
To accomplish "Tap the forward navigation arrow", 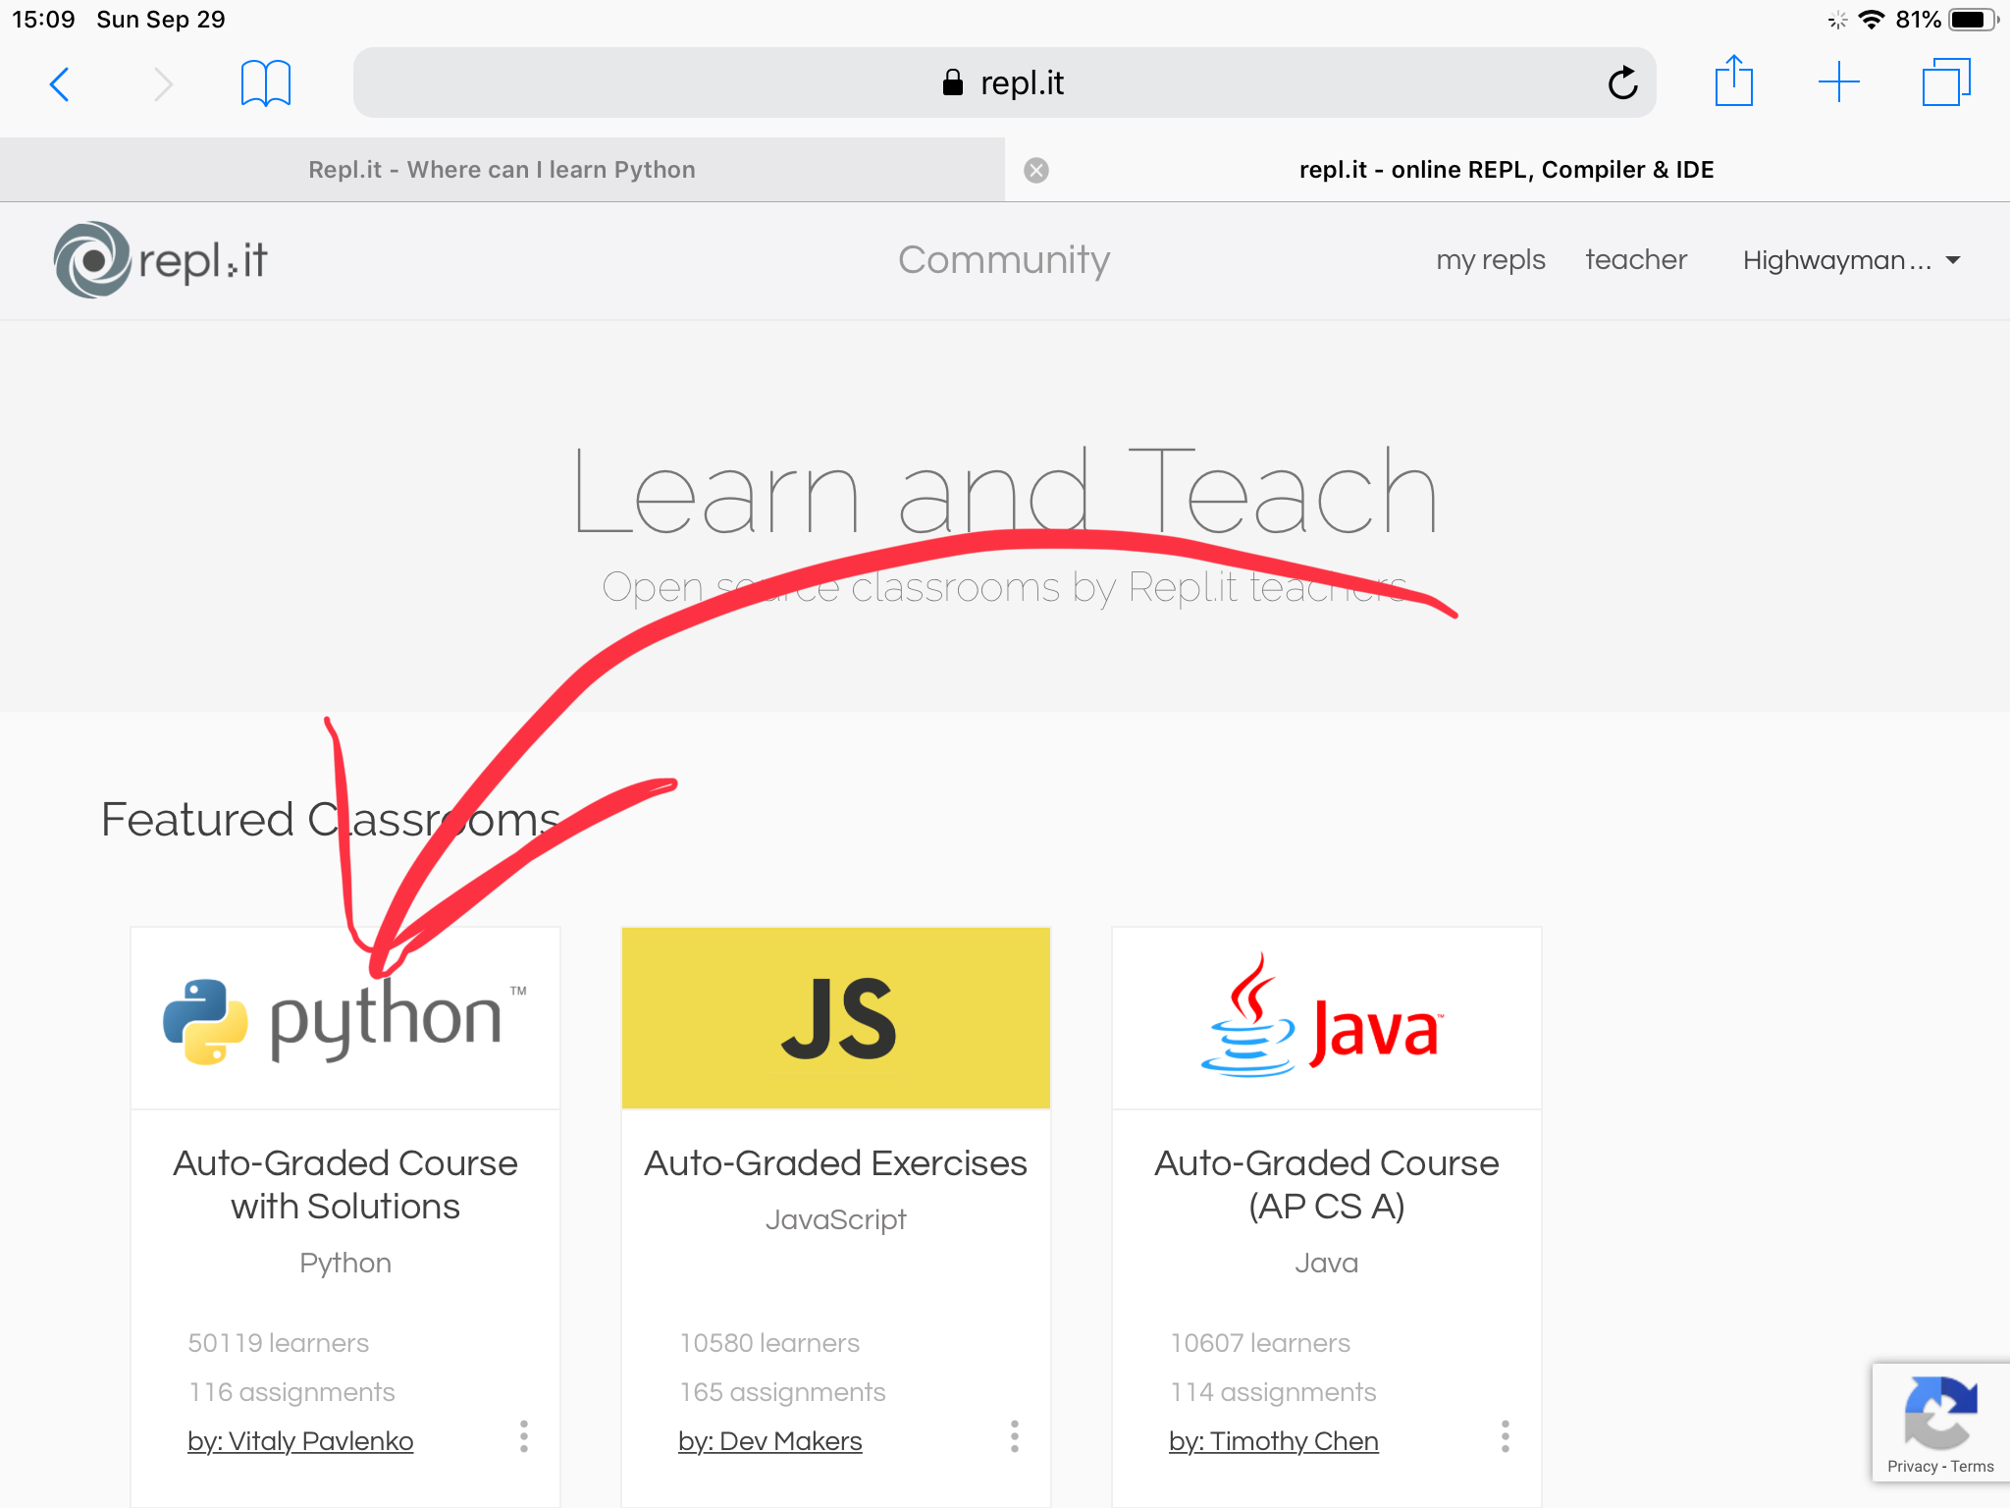I will (163, 84).
